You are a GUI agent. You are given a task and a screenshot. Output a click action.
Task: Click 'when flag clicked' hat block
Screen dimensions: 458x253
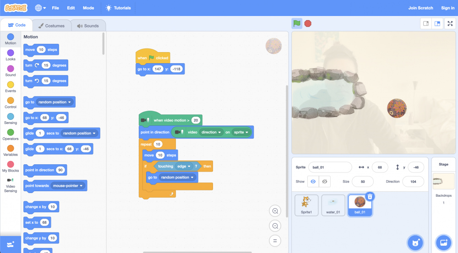[153, 57]
